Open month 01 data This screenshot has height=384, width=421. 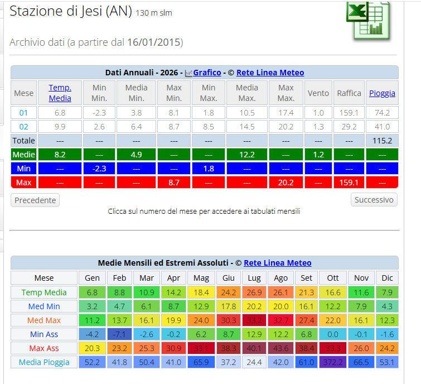[23, 113]
